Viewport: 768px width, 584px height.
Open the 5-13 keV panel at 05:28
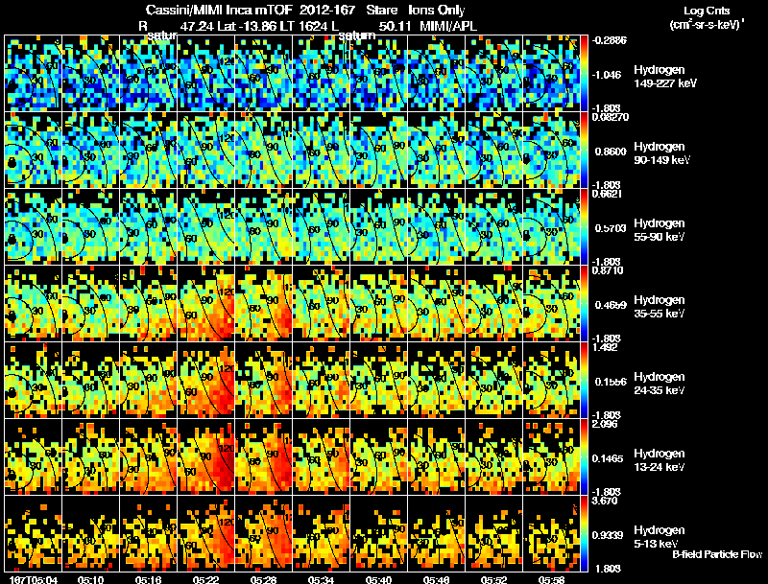pos(263,533)
